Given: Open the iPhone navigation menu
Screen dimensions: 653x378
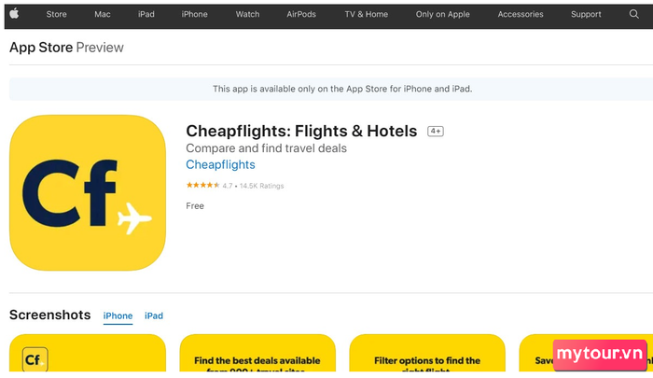Looking at the screenshot, I should click(194, 14).
